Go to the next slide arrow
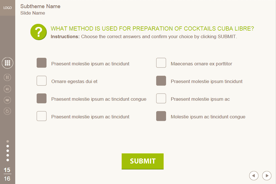This screenshot has height=184, width=276. tap(266, 175)
